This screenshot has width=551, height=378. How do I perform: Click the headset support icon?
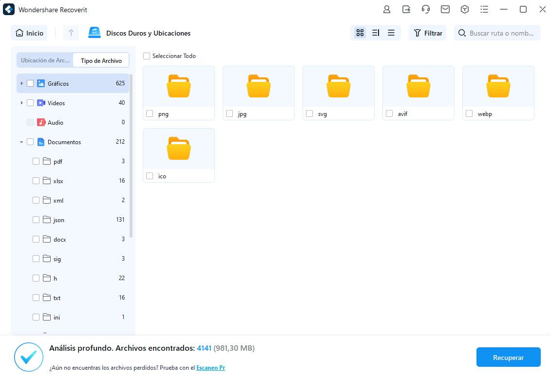click(425, 9)
